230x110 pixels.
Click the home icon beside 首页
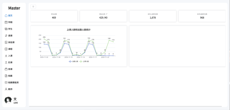click(x=6, y=16)
